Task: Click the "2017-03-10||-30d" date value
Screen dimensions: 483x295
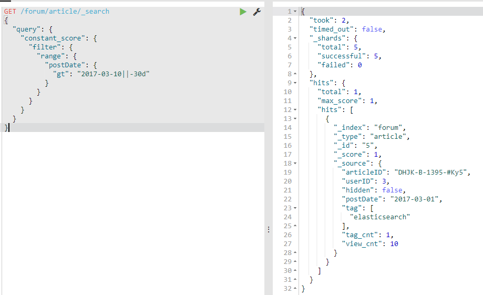Action: tap(114, 74)
